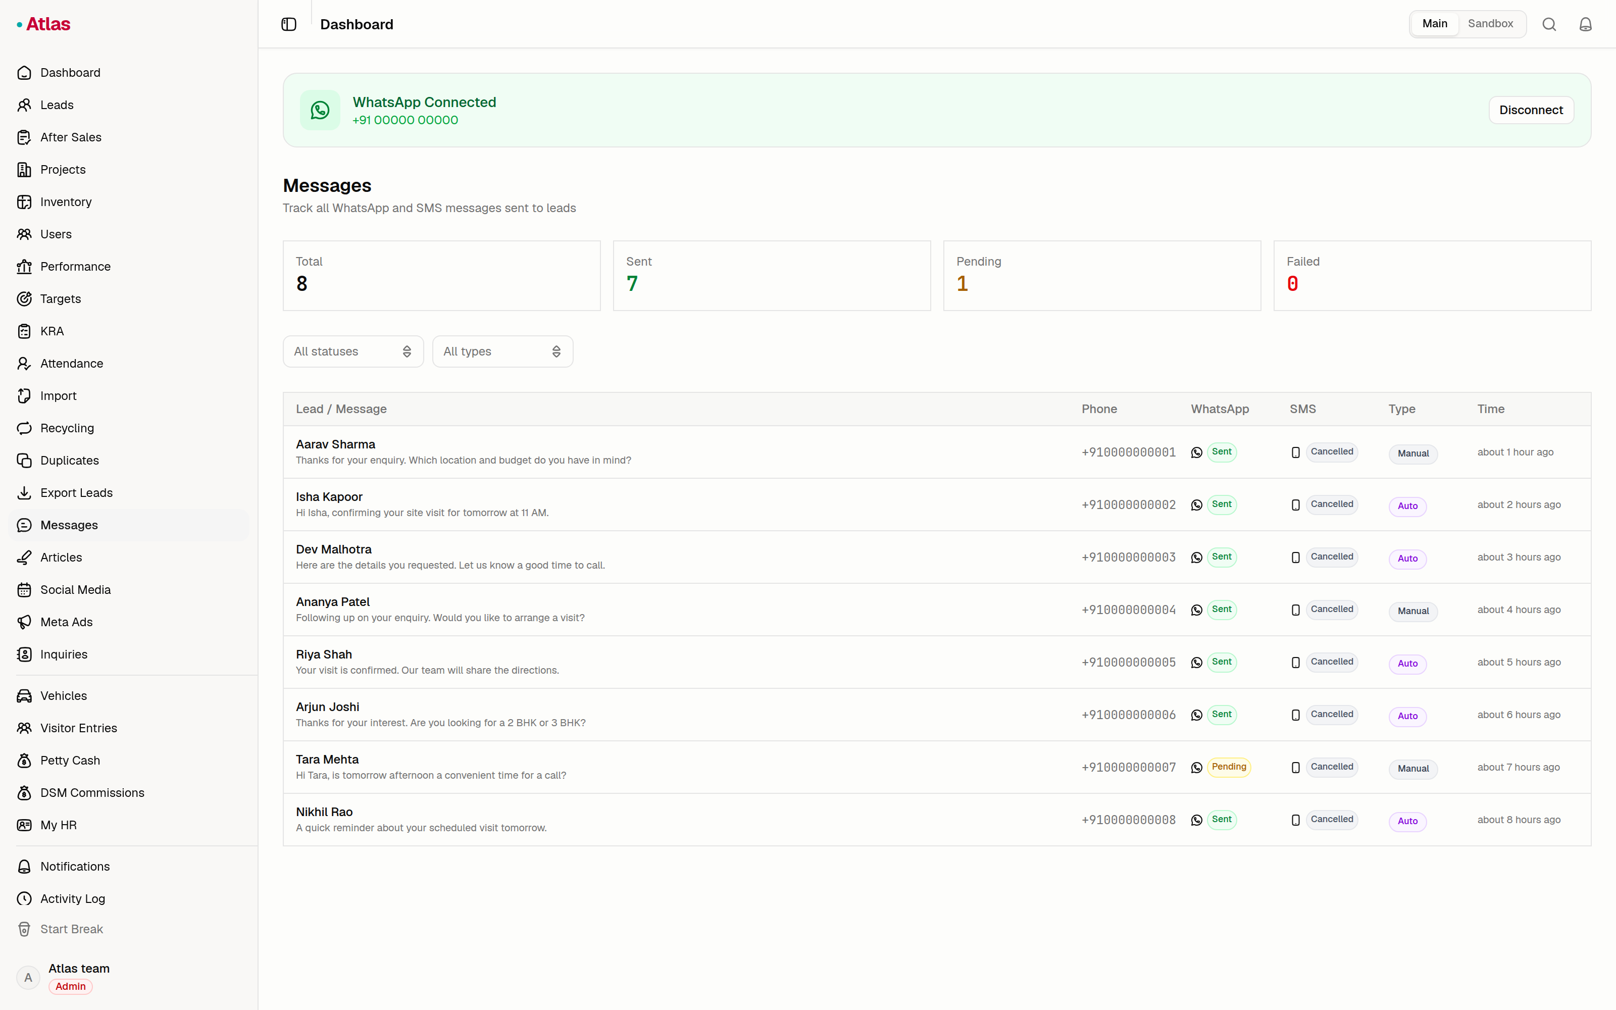Click 'about 3 hours ago' timestamp
Image resolution: width=1616 pixels, height=1010 pixels.
(1519, 557)
